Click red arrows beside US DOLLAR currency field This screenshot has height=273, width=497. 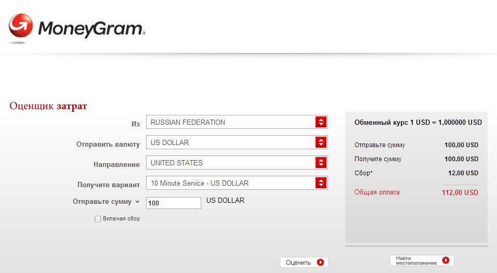click(321, 142)
